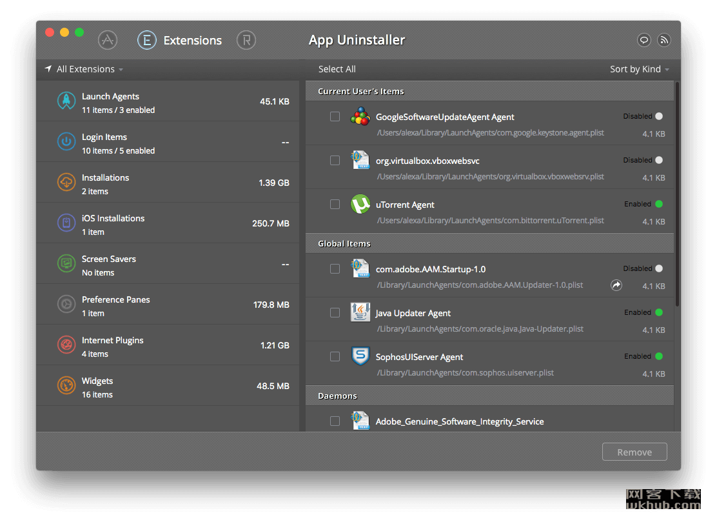The width and height of the screenshot is (717, 522).
Task: Disable the uTorrent Agent status toggle
Action: pos(659,204)
